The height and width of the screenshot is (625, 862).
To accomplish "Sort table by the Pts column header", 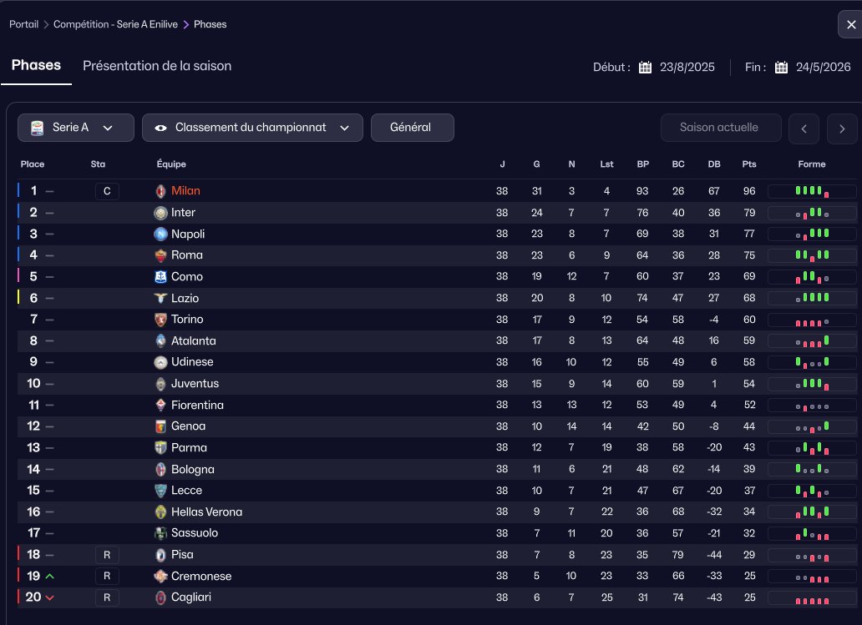I will pyautogui.click(x=748, y=164).
